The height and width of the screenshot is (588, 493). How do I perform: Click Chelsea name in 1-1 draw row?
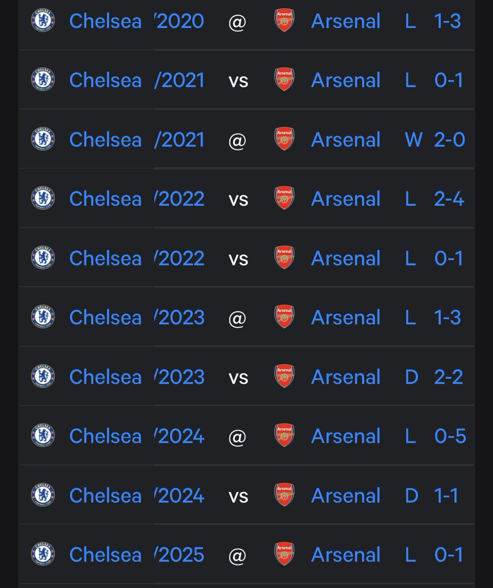(x=105, y=495)
